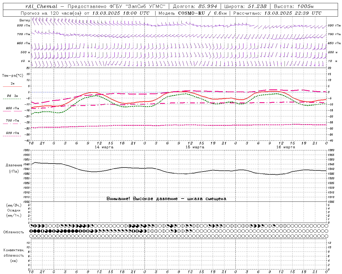
Task: Click the 16 марта date label
Action: 286,147
